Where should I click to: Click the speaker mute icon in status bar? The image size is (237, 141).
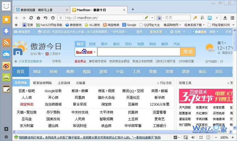[x=193, y=137]
